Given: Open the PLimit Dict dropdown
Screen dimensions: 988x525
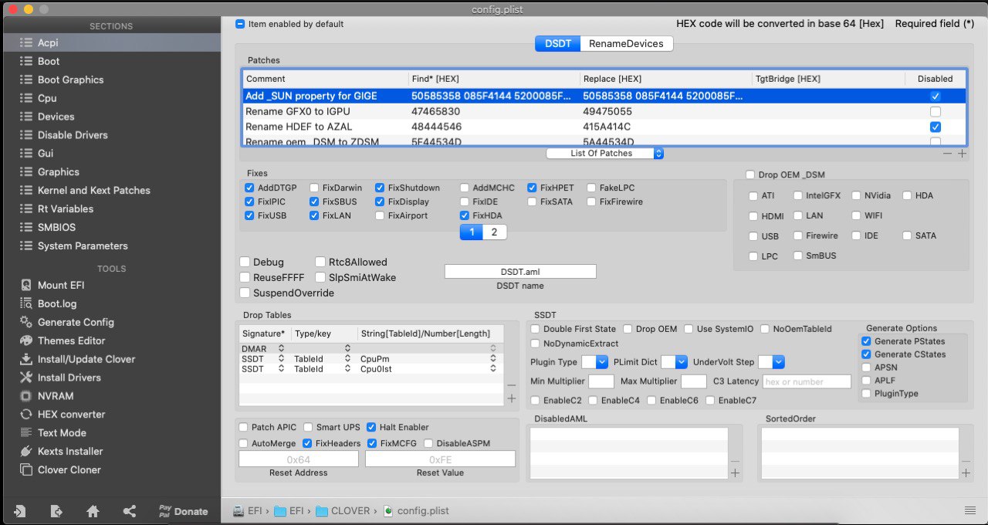Looking at the screenshot, I should pyautogui.click(x=674, y=361).
